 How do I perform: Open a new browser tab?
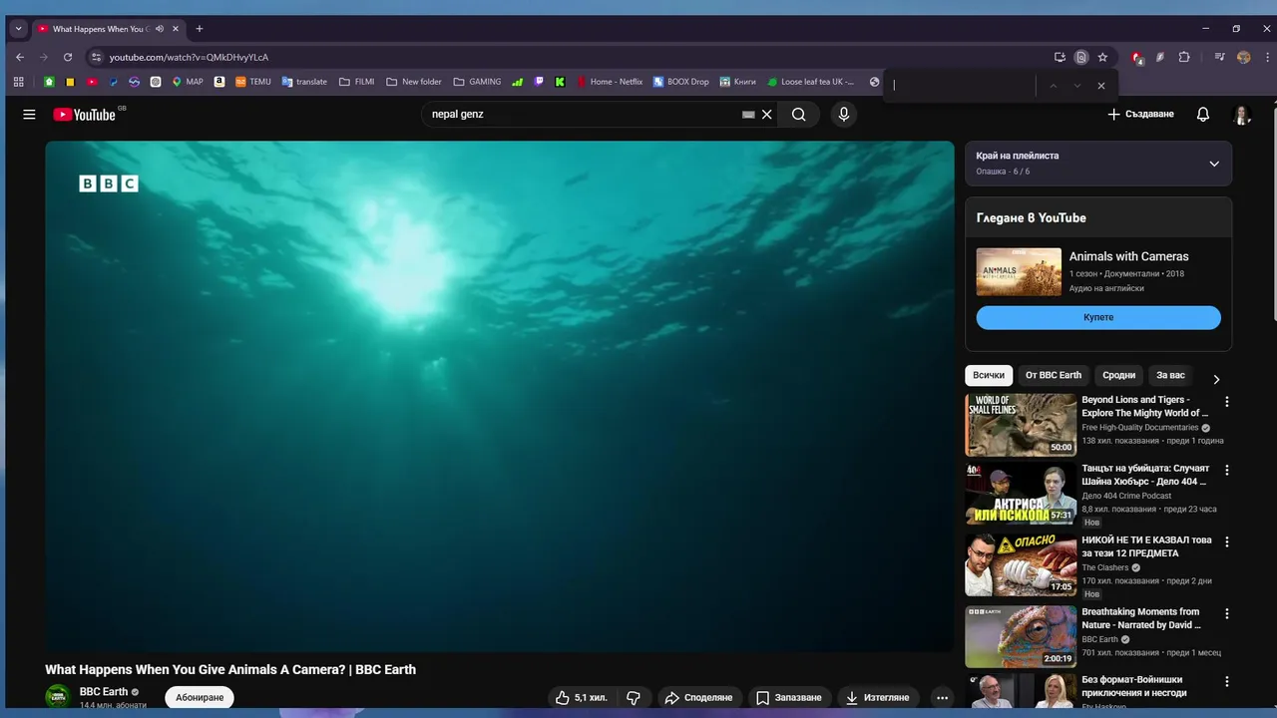tap(200, 29)
